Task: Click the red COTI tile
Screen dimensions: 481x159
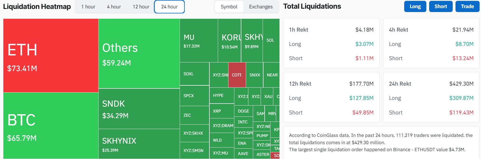Action: (237, 75)
